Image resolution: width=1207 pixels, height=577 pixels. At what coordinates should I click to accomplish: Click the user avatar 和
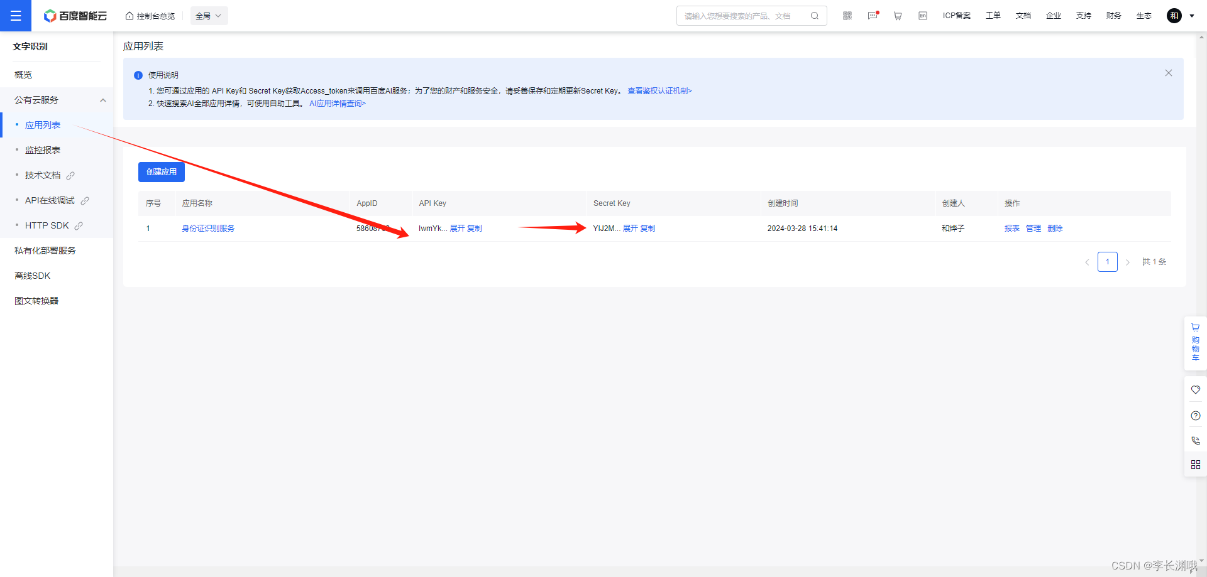1174,16
